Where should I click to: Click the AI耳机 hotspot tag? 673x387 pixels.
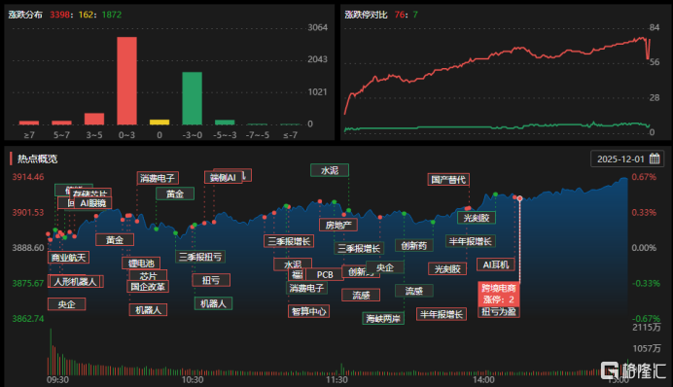(x=496, y=264)
